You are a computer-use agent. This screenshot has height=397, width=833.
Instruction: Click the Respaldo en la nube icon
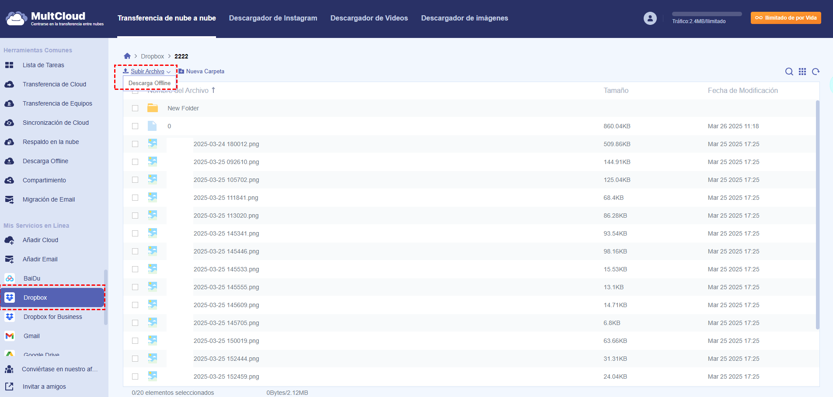click(x=9, y=142)
